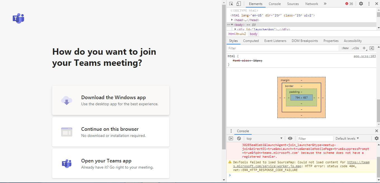The image size is (380, 183).
Task: Open the Default levels dropdown
Action: pos(347,139)
